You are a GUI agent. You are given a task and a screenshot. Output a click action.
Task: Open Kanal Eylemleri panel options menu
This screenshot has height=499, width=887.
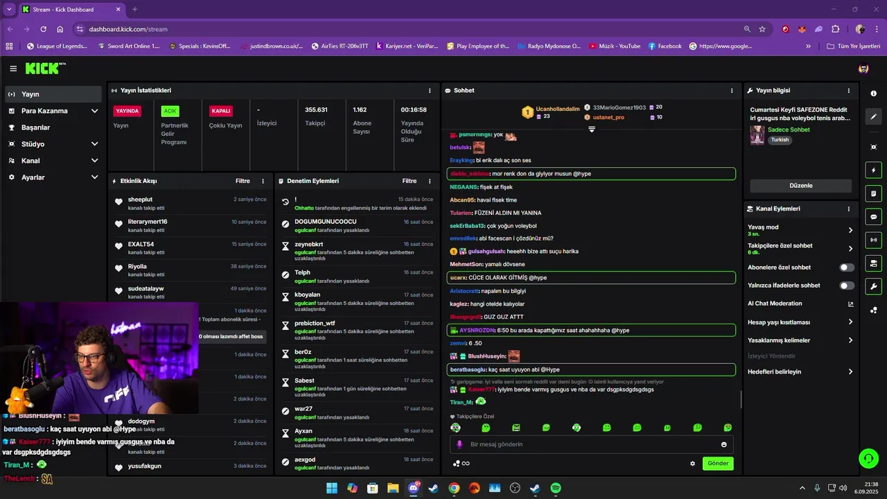click(x=849, y=209)
